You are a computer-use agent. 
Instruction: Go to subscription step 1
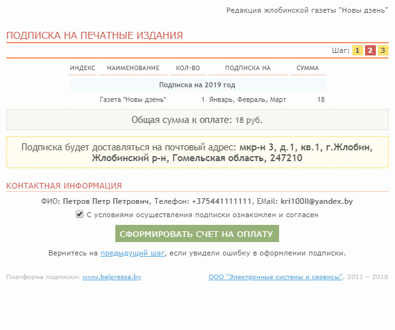click(357, 50)
